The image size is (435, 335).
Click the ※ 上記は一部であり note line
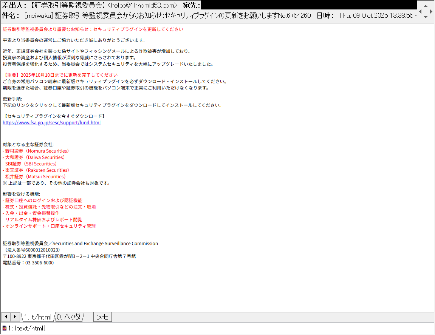tap(56, 183)
